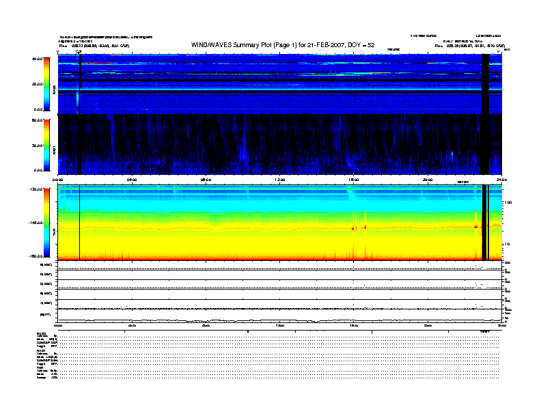Click inside the RAD2 spectrogram panel

(279, 84)
